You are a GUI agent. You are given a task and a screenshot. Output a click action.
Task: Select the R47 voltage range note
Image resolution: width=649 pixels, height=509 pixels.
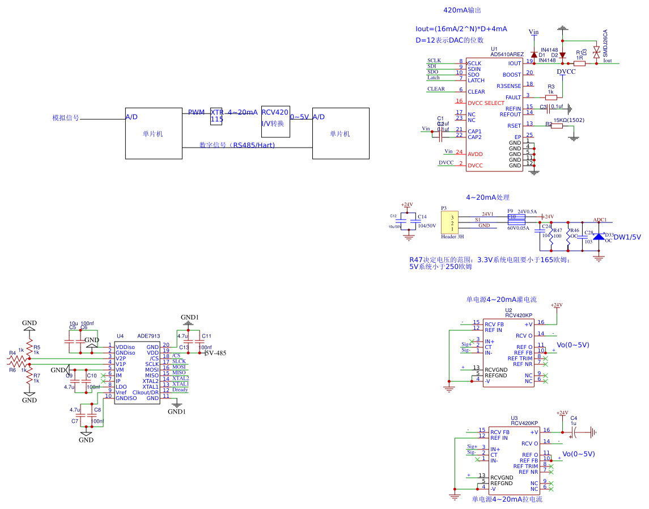(489, 263)
